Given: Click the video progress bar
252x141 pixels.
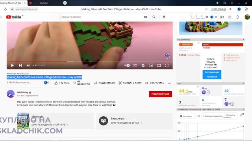Looking at the screenshot, I should (x=89, y=61).
